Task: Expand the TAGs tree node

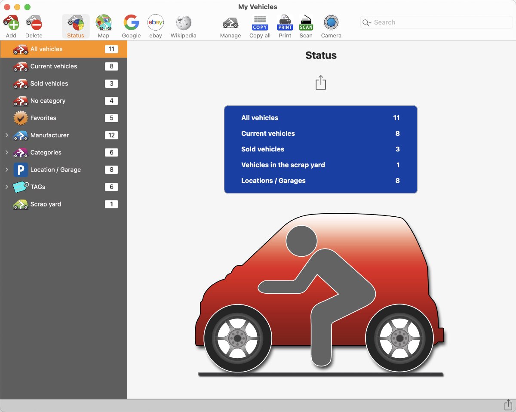Action: (x=7, y=187)
